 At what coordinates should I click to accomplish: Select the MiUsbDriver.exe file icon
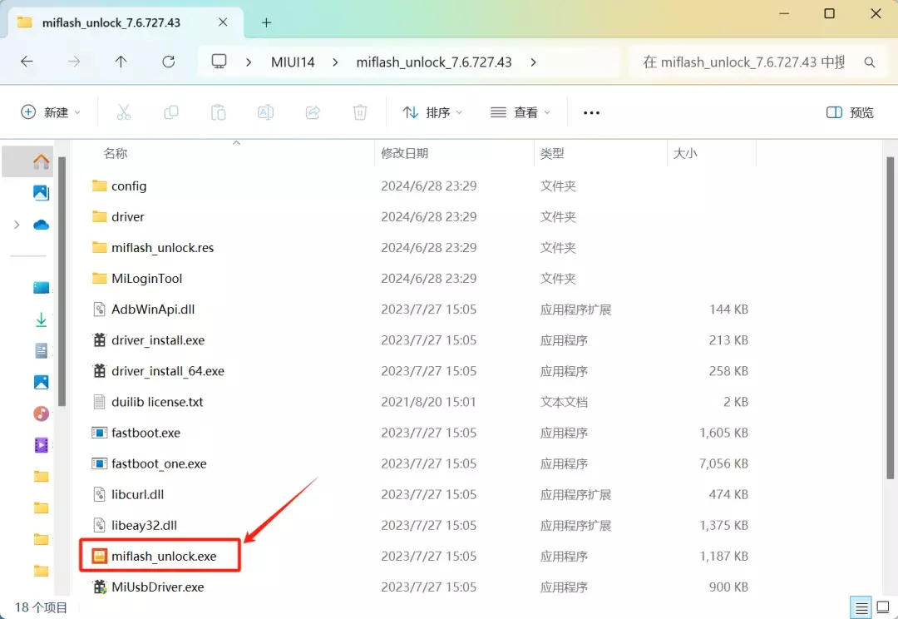[99, 587]
